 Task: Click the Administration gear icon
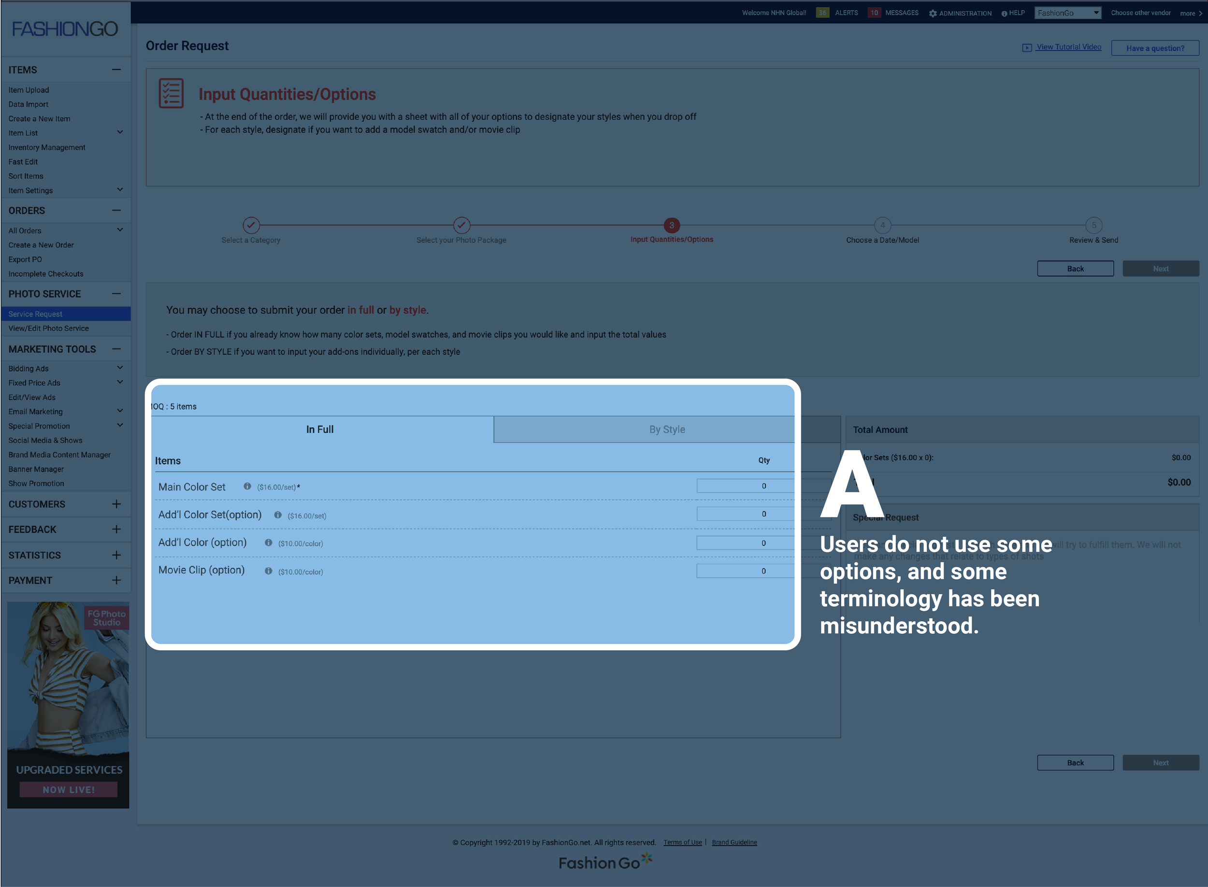[x=933, y=14]
